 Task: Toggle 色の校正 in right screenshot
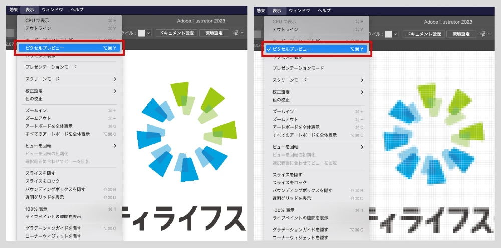316,100
